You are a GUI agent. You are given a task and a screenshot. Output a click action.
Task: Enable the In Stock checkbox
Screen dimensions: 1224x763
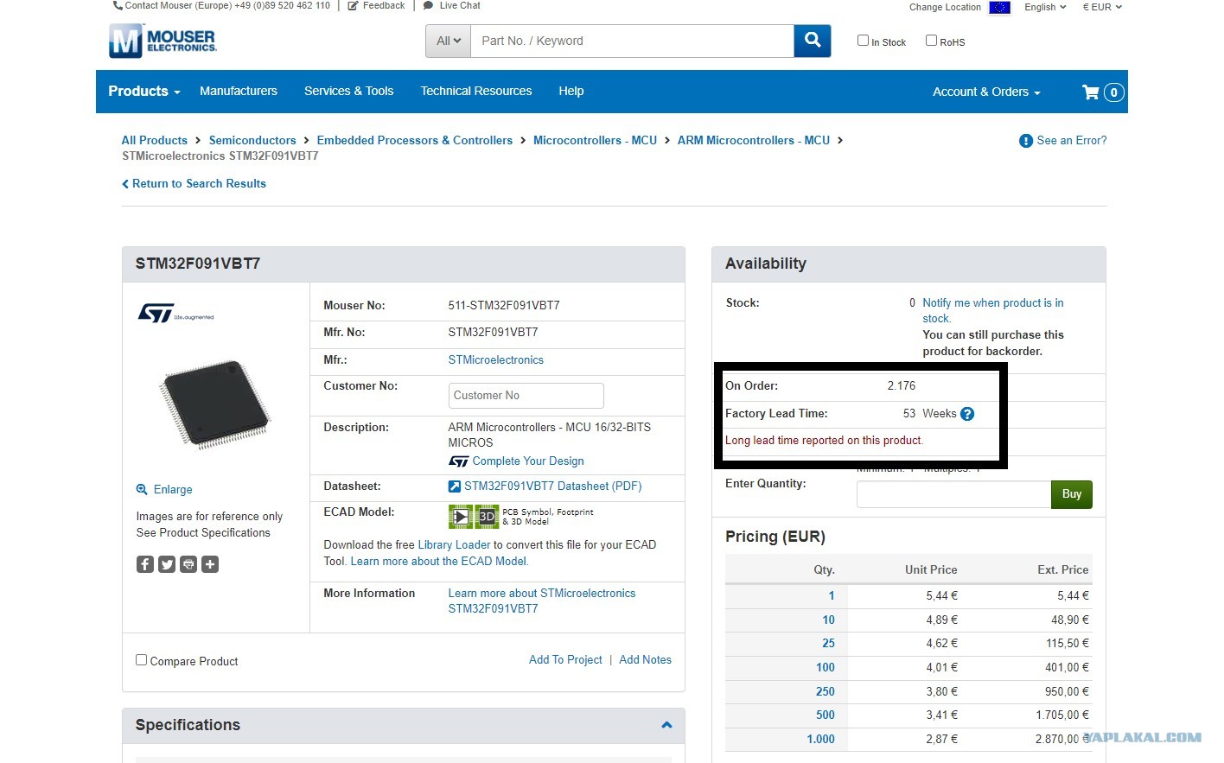863,41
